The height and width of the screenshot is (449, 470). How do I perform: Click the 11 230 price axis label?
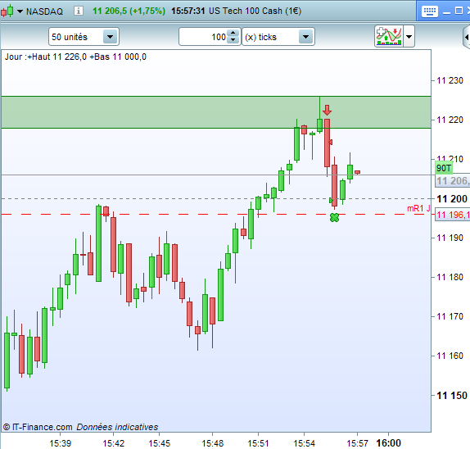pos(450,80)
